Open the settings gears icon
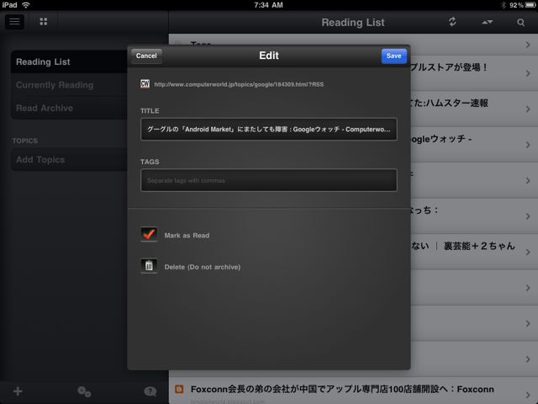The height and width of the screenshot is (404, 538). (84, 391)
